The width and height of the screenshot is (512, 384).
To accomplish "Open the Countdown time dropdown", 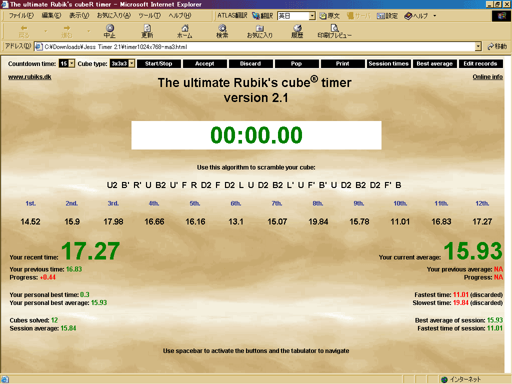I will click(71, 63).
